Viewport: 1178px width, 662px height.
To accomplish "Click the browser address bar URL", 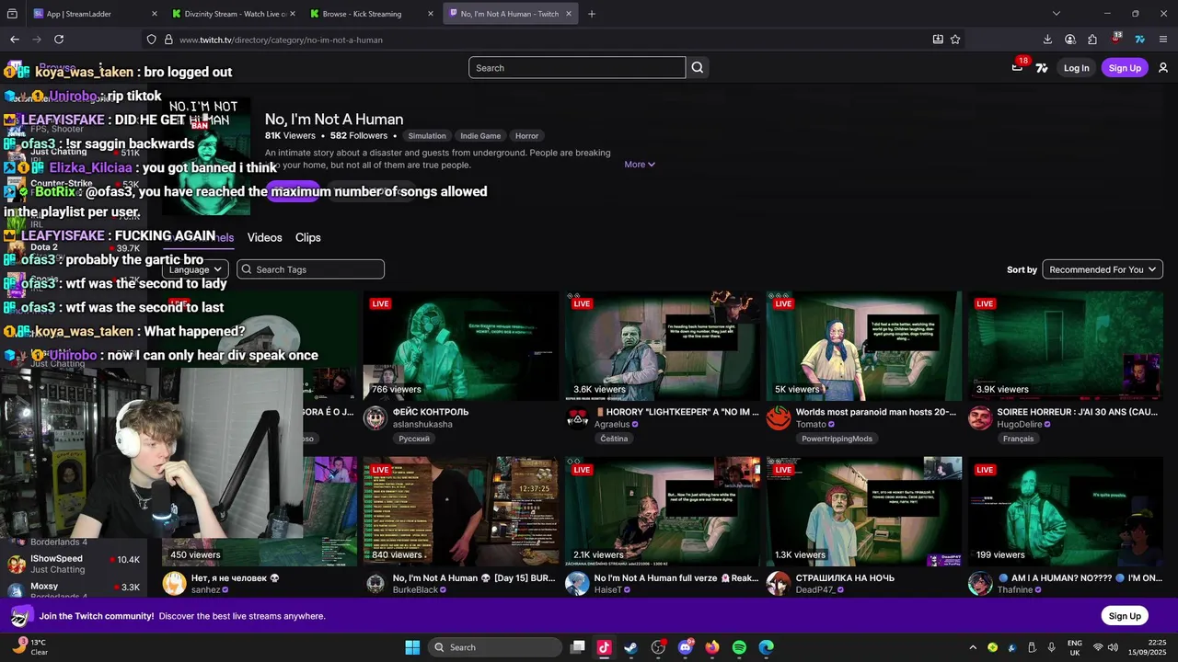I will [281, 40].
